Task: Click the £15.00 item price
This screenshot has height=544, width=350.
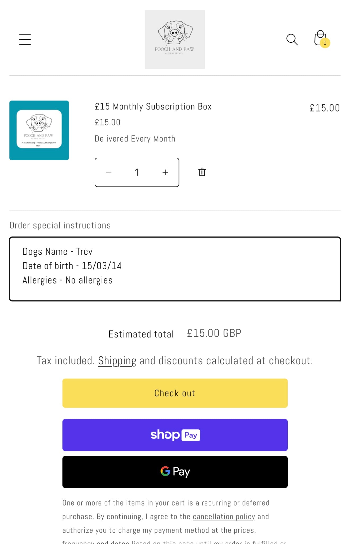Action: [x=325, y=108]
